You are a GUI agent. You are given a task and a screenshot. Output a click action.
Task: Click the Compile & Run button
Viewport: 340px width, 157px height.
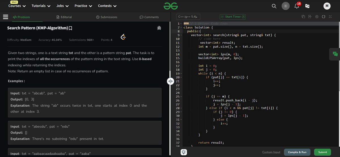click(297, 152)
